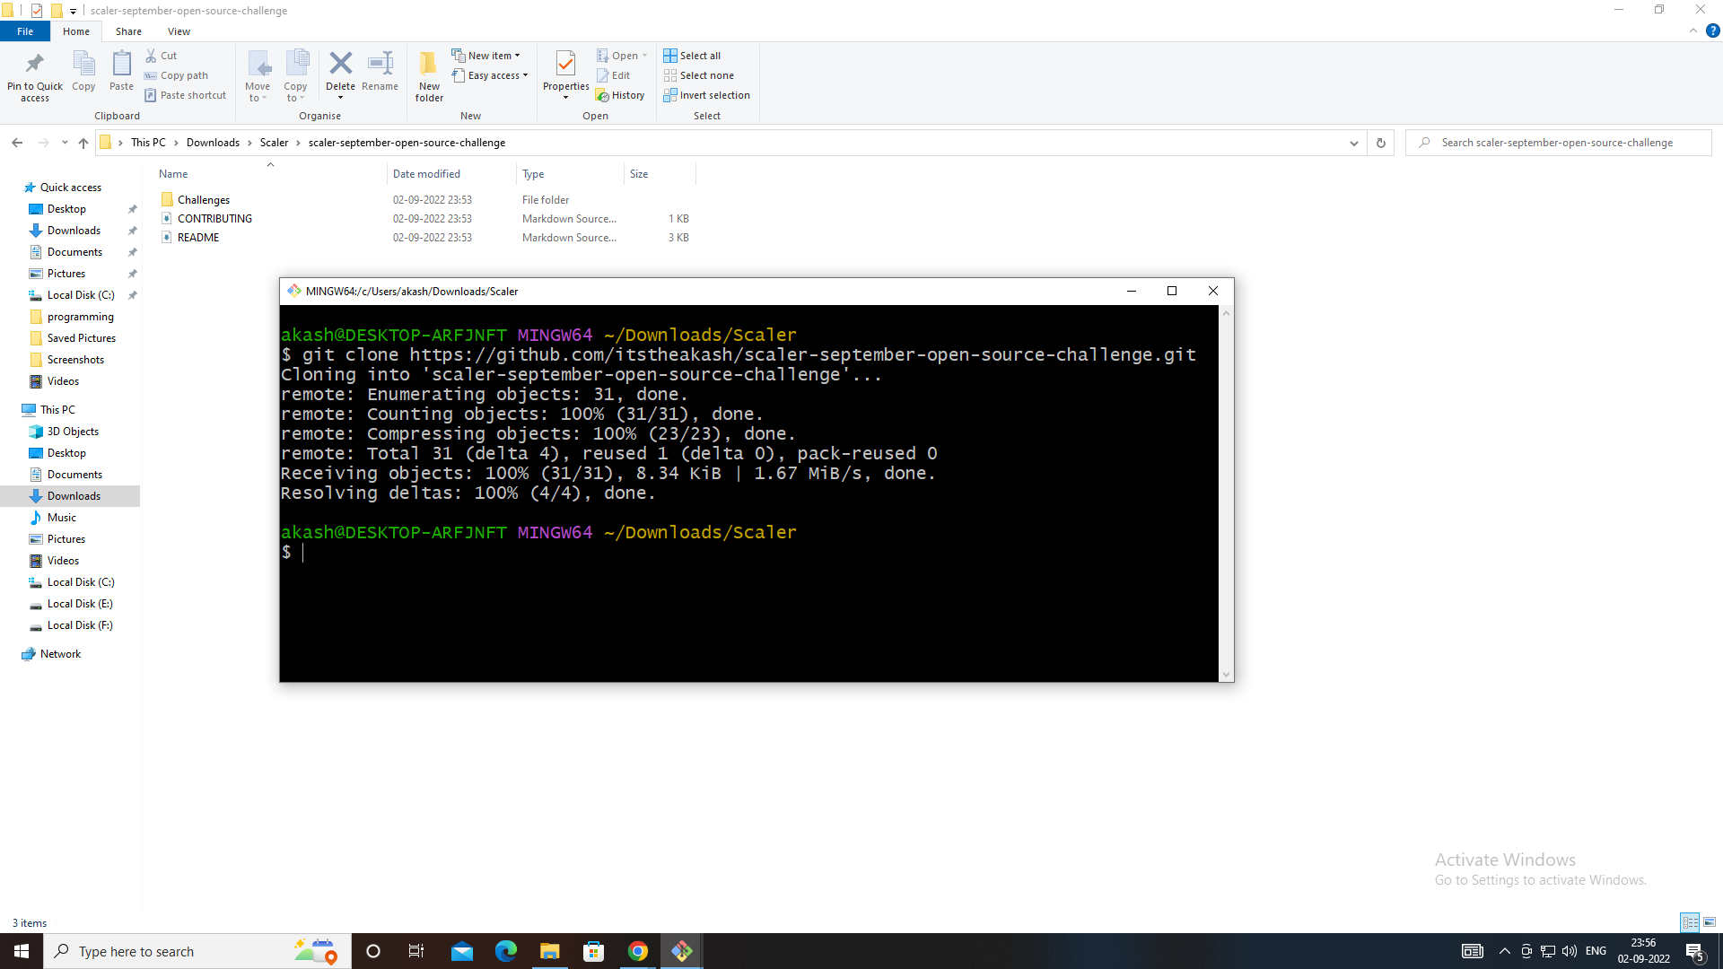
Task: Open Google Chrome from the taskbar
Action: tap(638, 950)
